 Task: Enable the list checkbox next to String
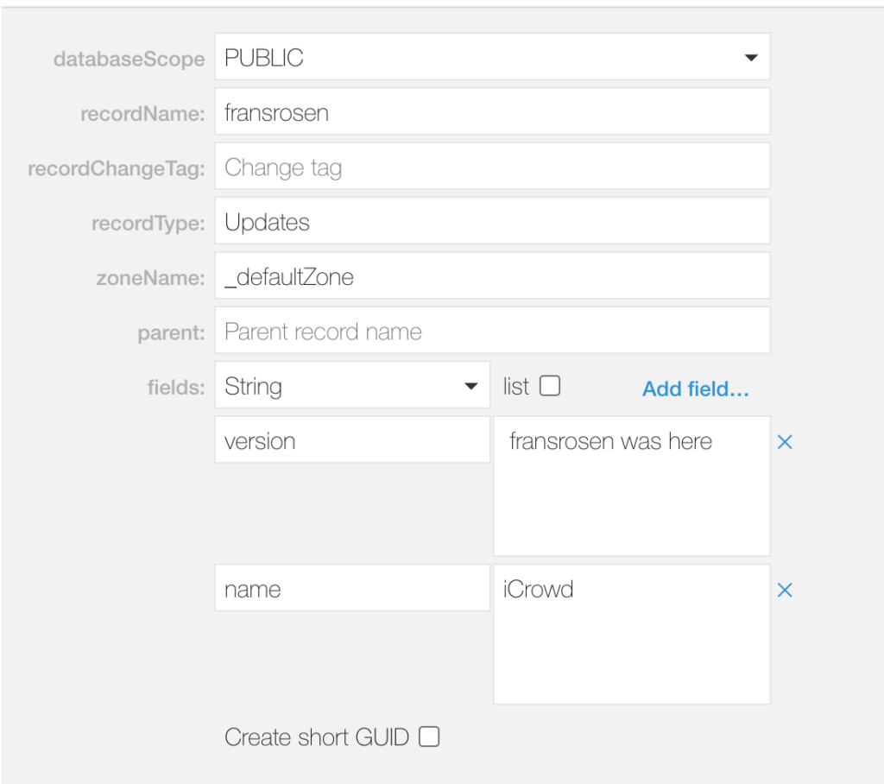pos(551,386)
